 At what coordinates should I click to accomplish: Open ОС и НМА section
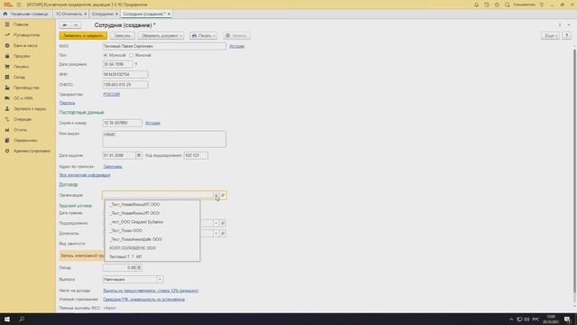23,98
